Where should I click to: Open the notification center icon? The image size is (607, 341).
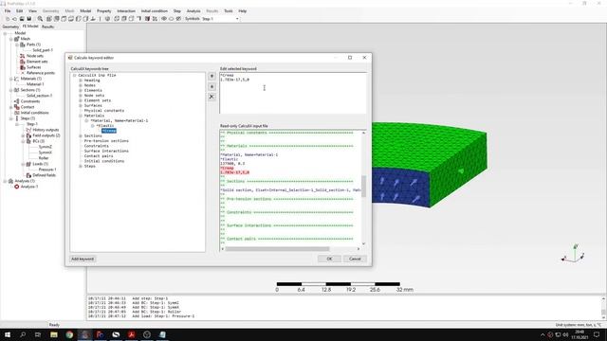(597, 334)
